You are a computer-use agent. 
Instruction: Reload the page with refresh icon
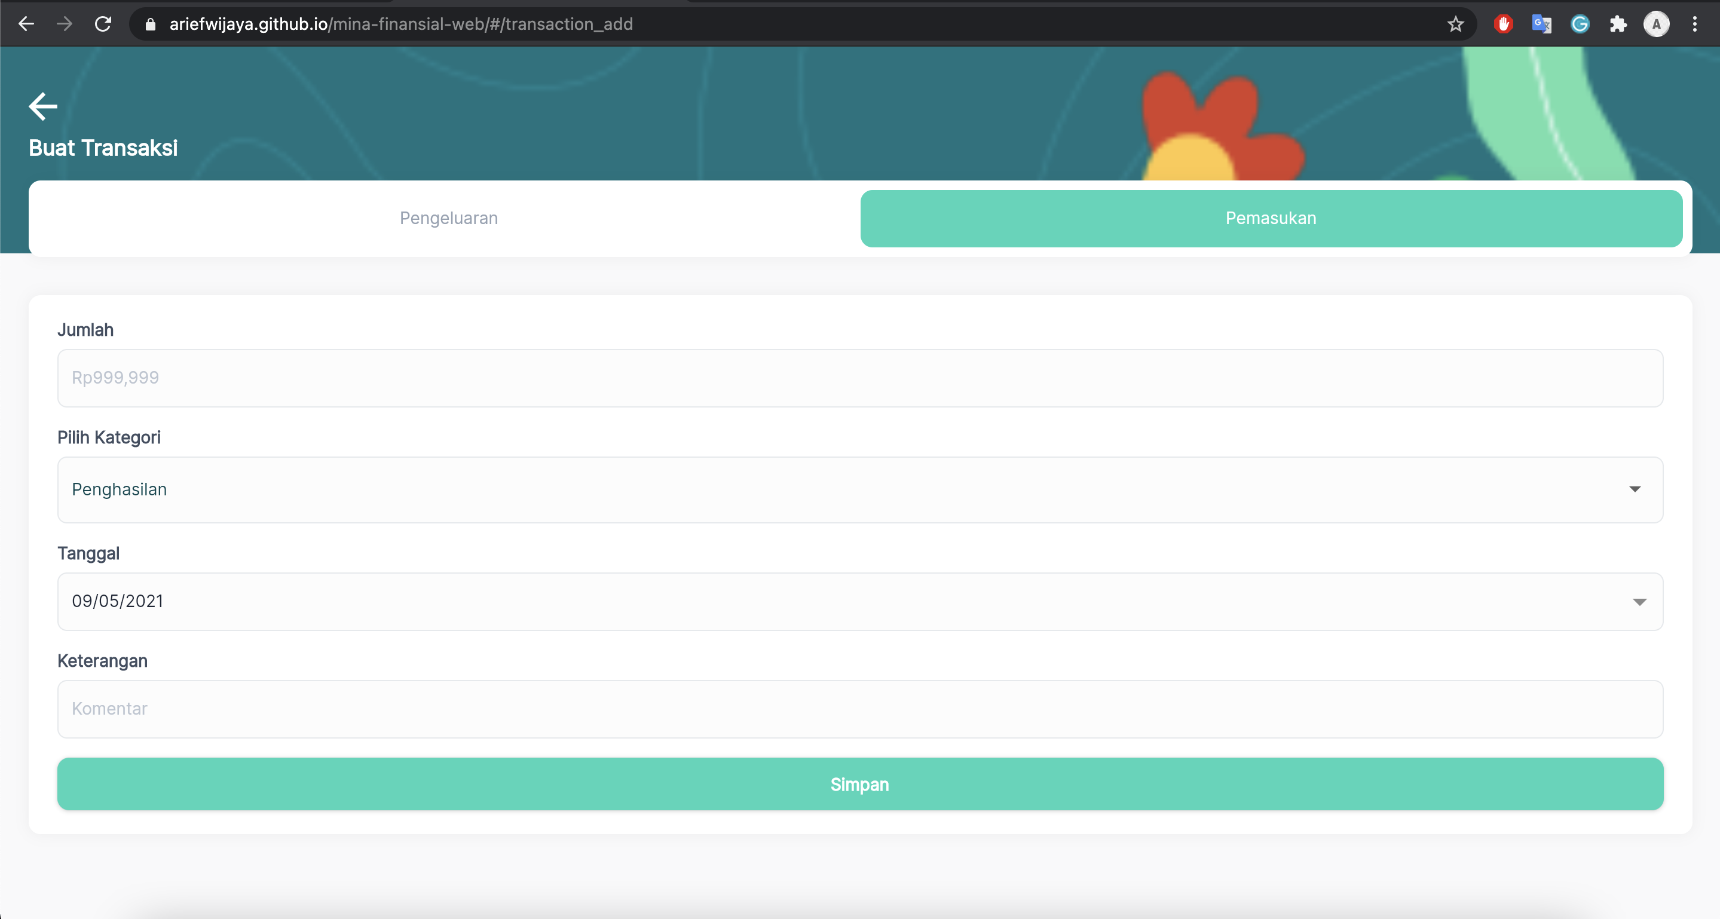pyautogui.click(x=103, y=24)
